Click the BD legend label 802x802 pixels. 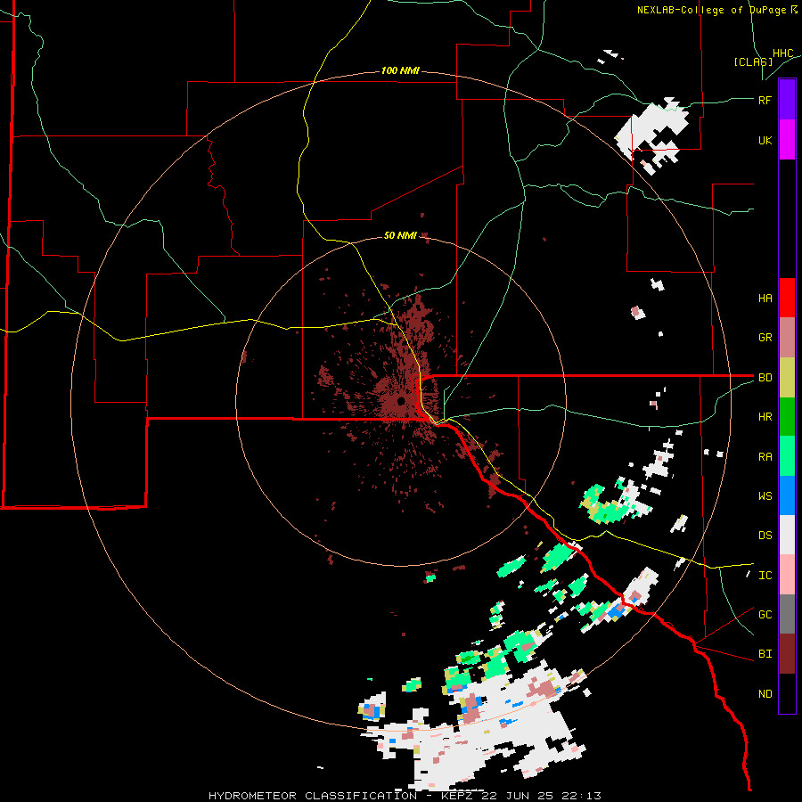tap(765, 378)
